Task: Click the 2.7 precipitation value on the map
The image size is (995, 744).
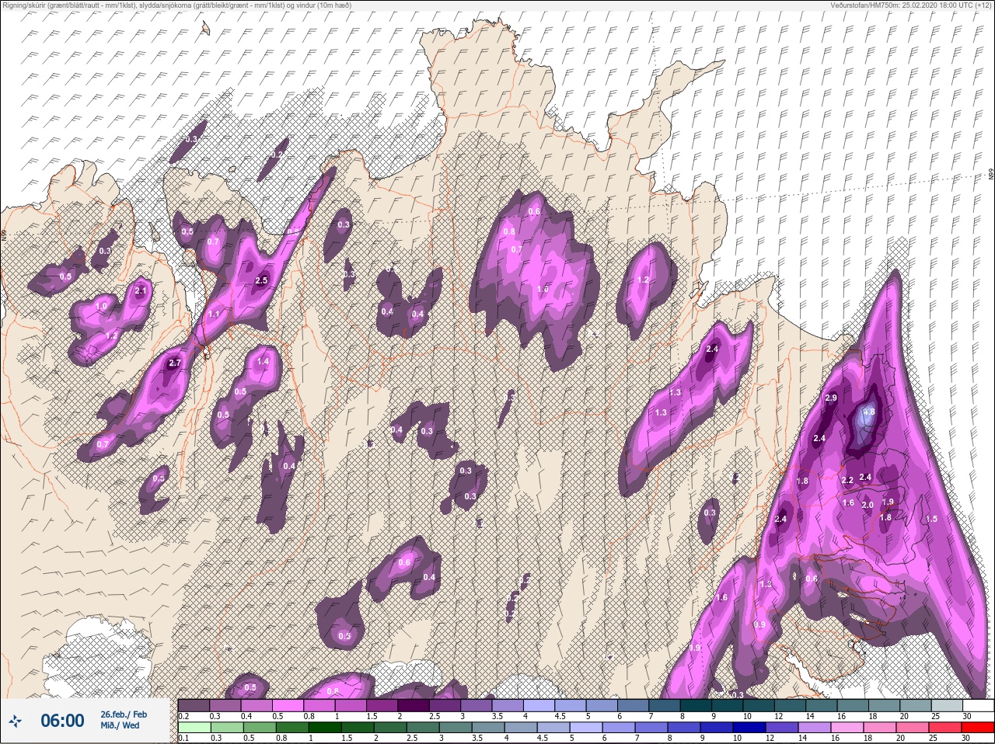Action: tap(174, 363)
